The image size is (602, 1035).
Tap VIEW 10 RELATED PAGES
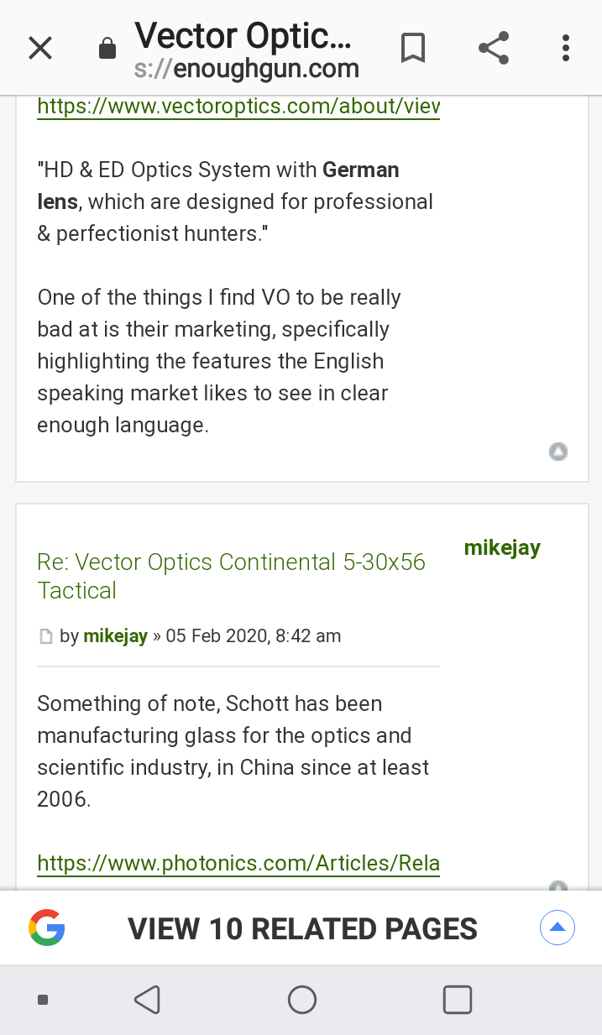coord(302,929)
